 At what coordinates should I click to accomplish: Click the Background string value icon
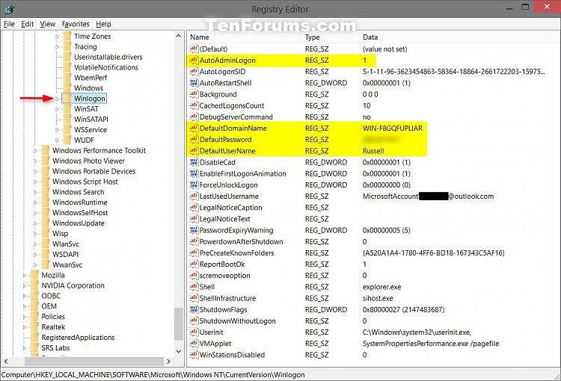point(194,94)
